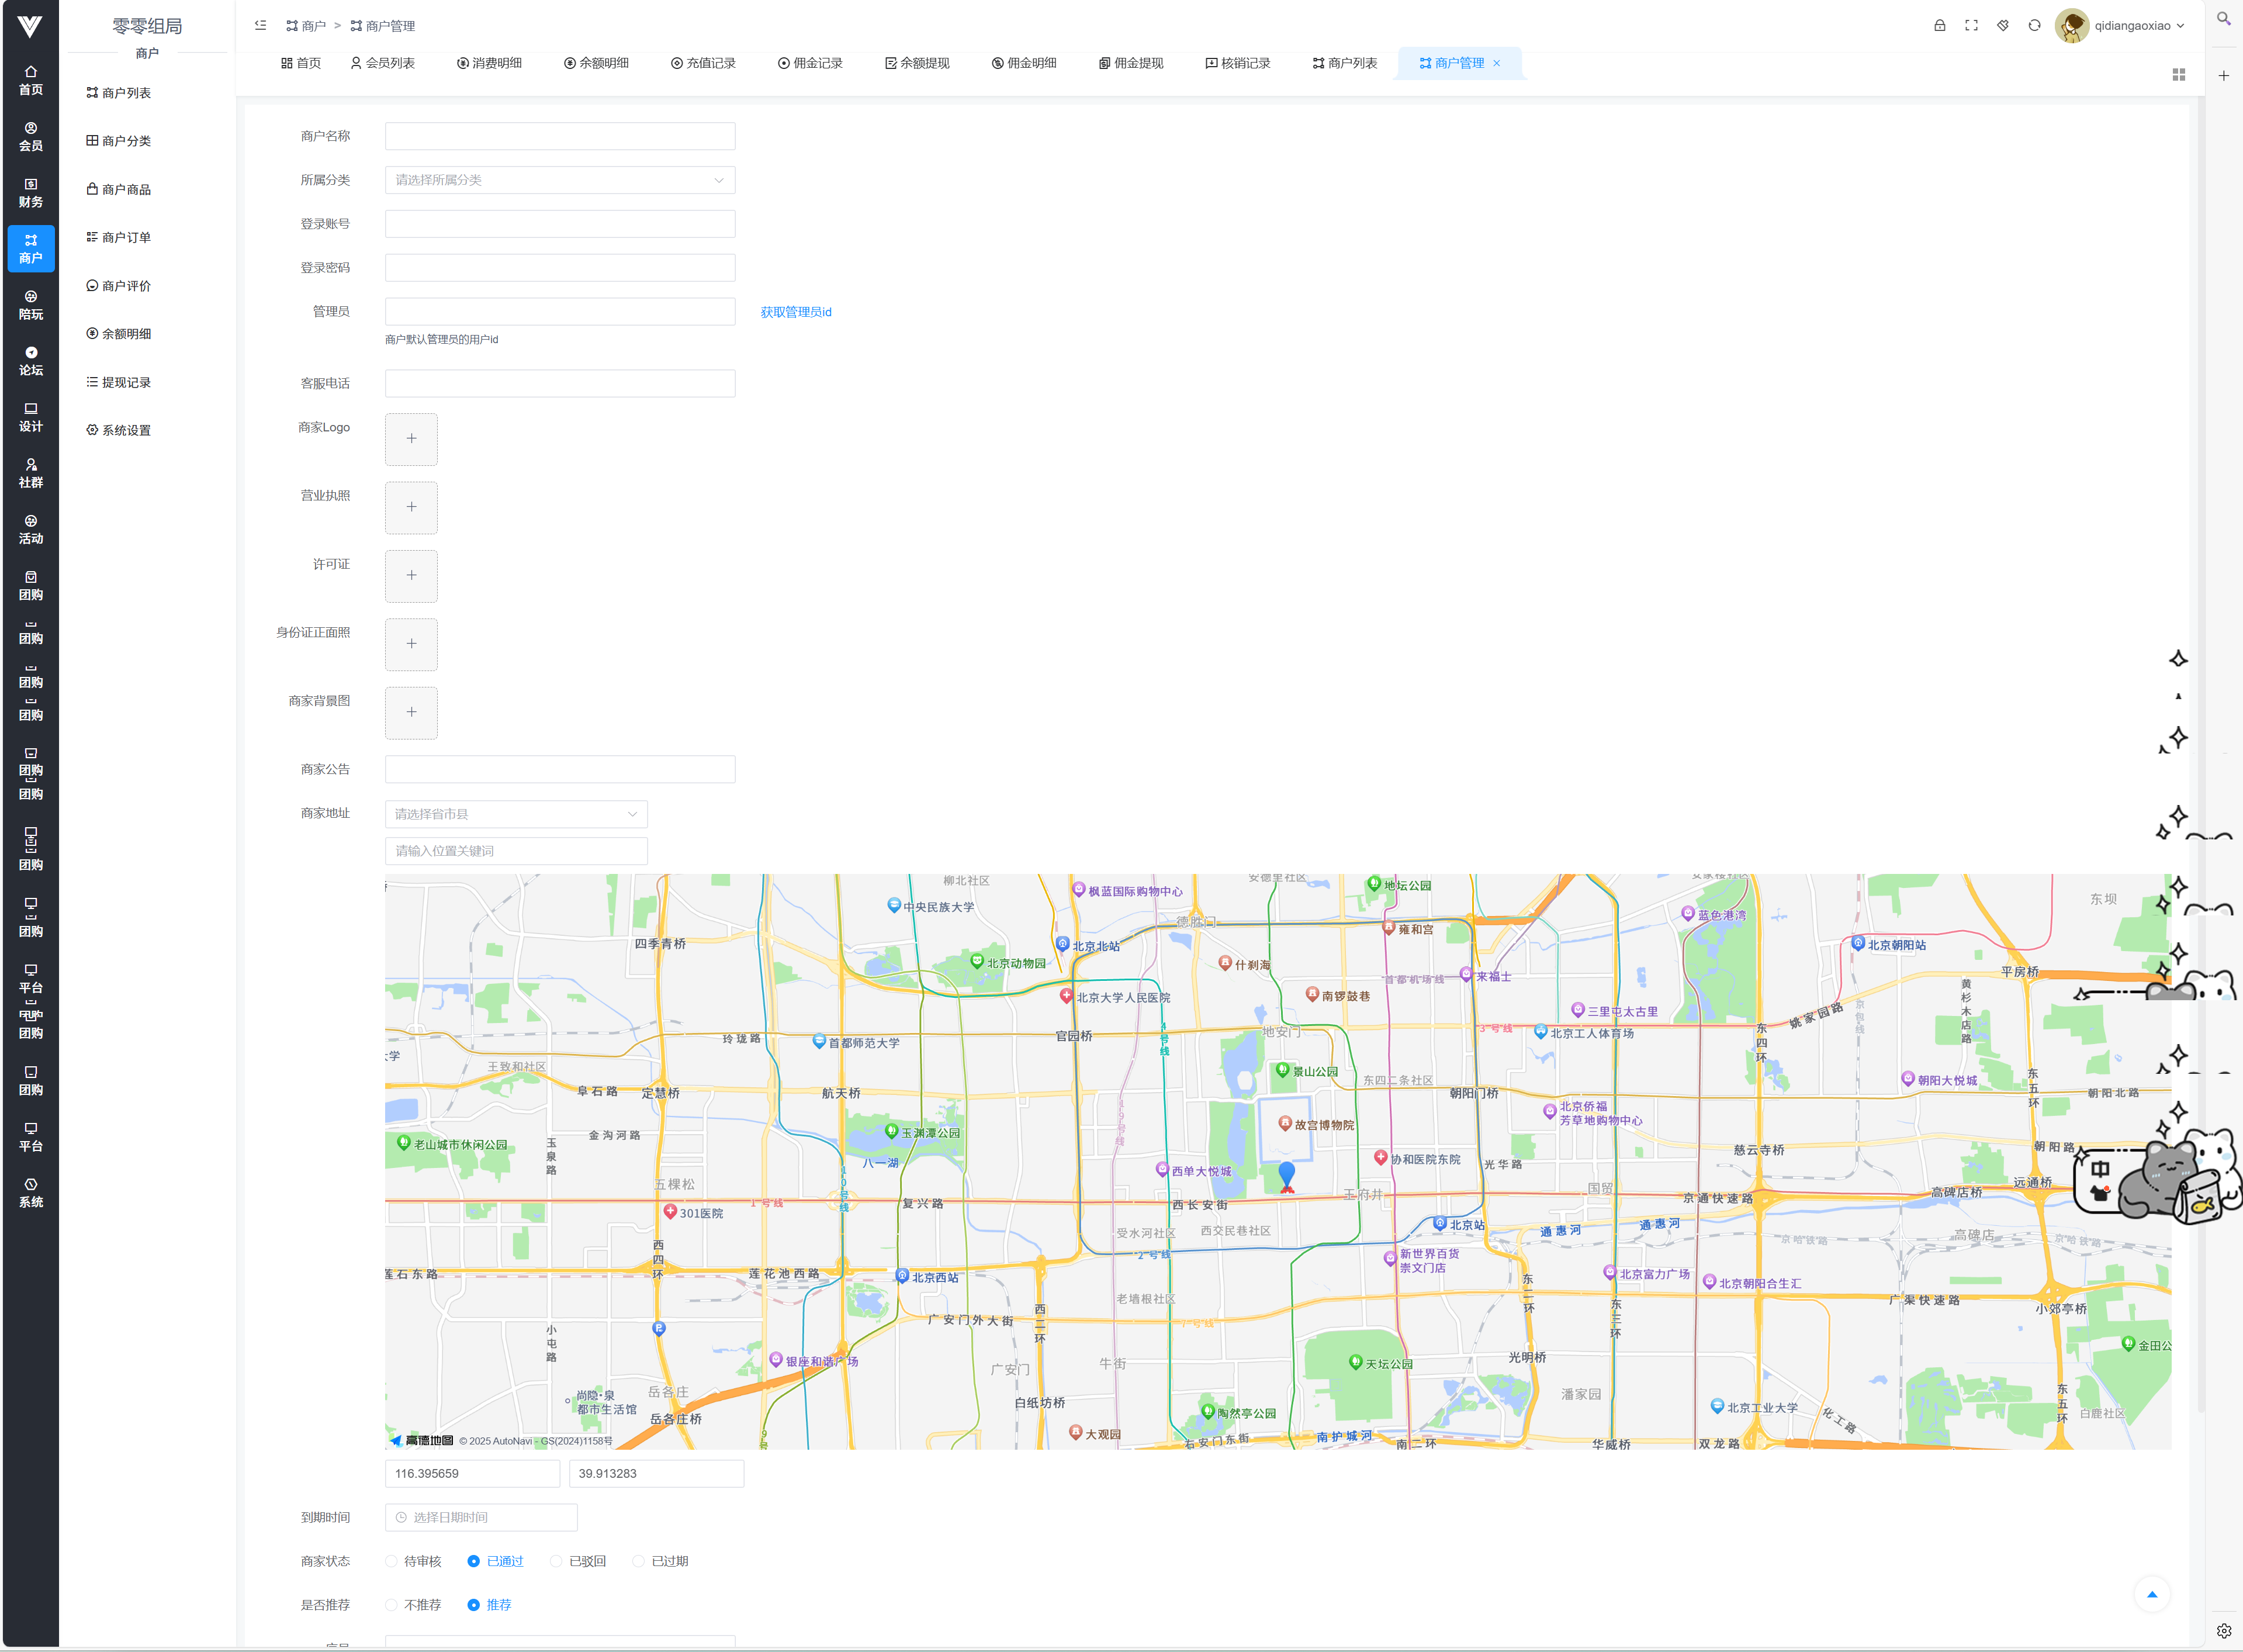The image size is (2243, 1652).
Task: Choose the 不推荐 radio option
Action: point(392,1606)
